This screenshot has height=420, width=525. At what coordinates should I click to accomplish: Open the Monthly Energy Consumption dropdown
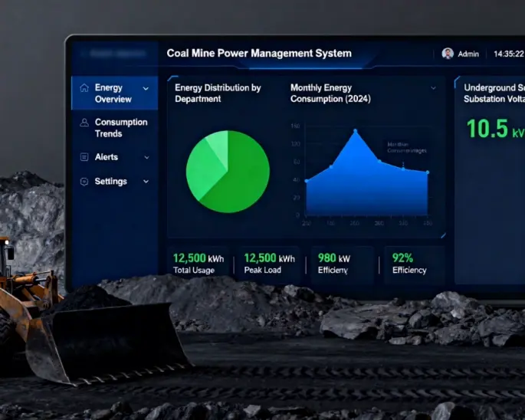point(433,88)
